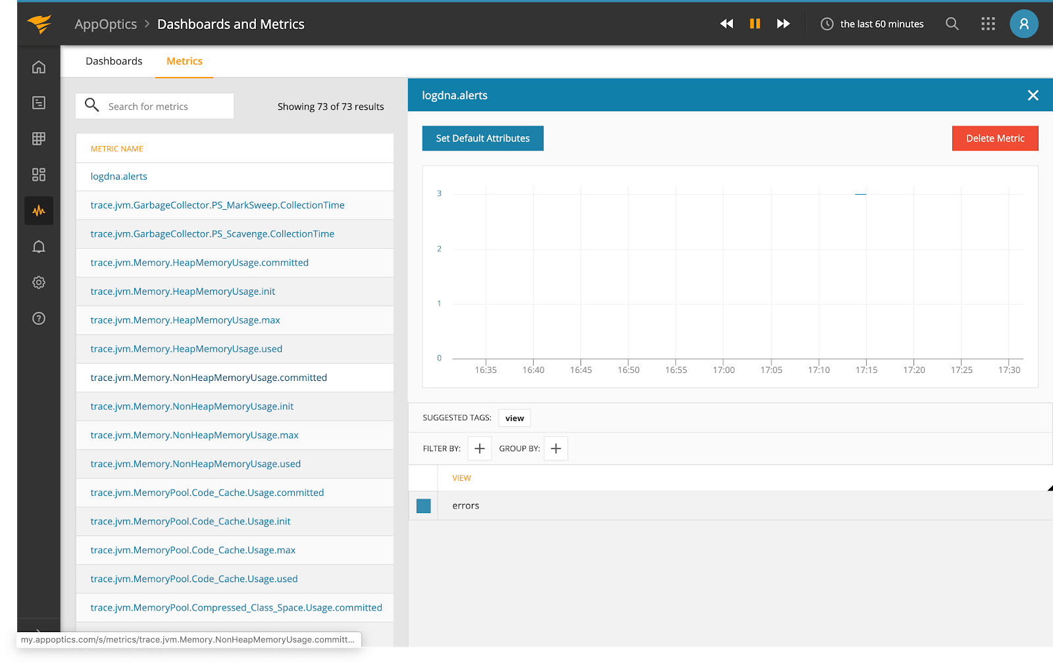The image size is (1053, 667).
Task: Open NonHeapMemoryUsage.committed metric
Action: point(209,378)
